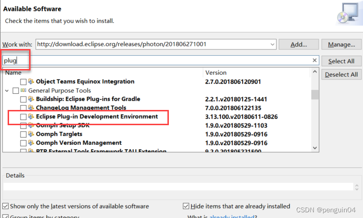Click the Select All button
363x218 pixels.
pyautogui.click(x=341, y=61)
